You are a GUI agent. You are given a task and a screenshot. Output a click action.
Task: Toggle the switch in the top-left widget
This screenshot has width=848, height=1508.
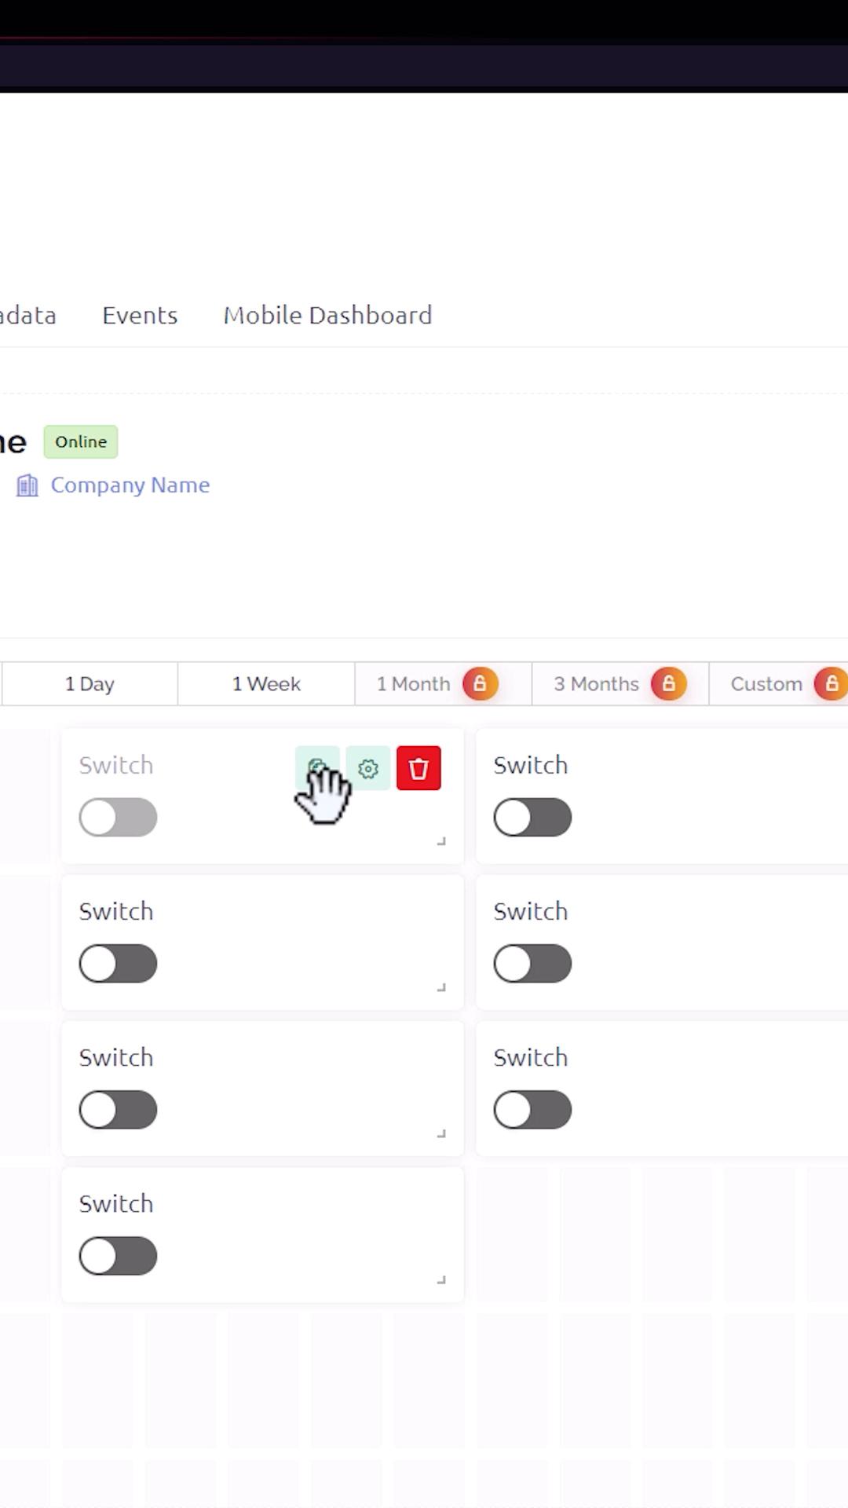(x=118, y=818)
